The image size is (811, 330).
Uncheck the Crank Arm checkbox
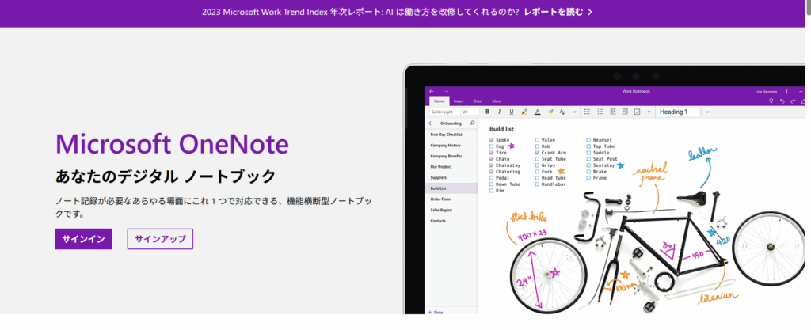coord(537,153)
